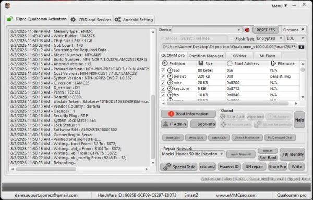Click the export icon in the Filename header
The width and height of the screenshot is (313, 200).
coord(273,63)
